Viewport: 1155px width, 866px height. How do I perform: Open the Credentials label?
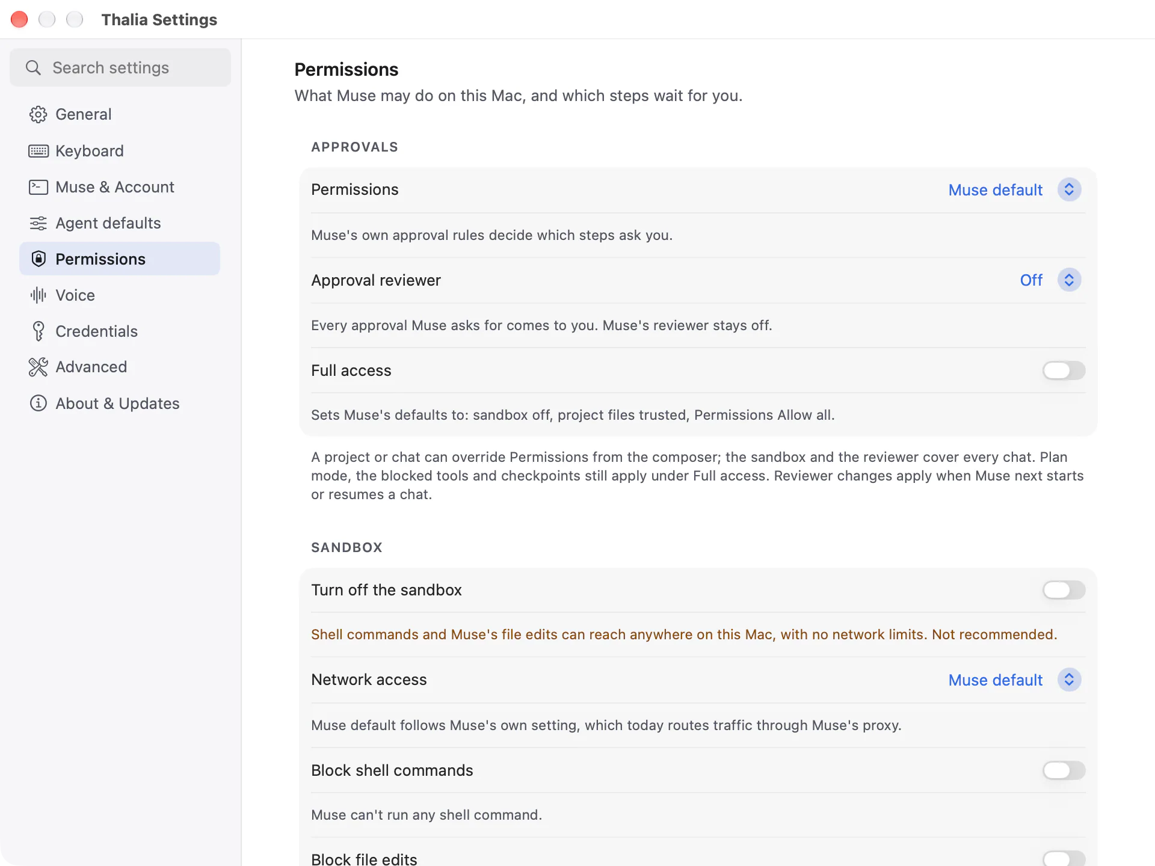click(96, 331)
